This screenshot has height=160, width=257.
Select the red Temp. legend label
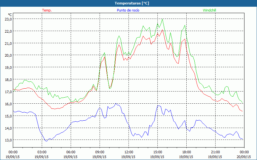(x=47, y=10)
